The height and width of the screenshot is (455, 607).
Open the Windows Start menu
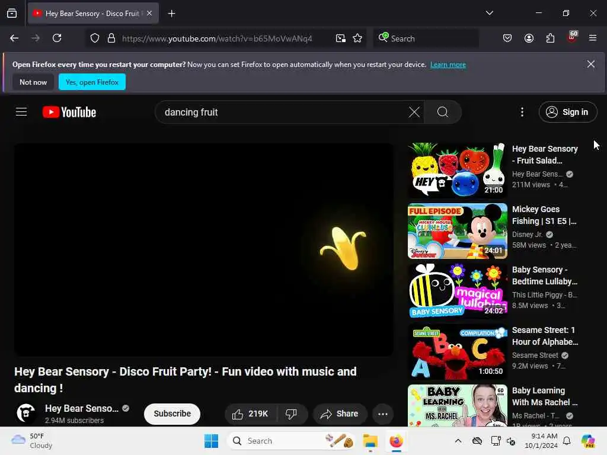tap(212, 441)
